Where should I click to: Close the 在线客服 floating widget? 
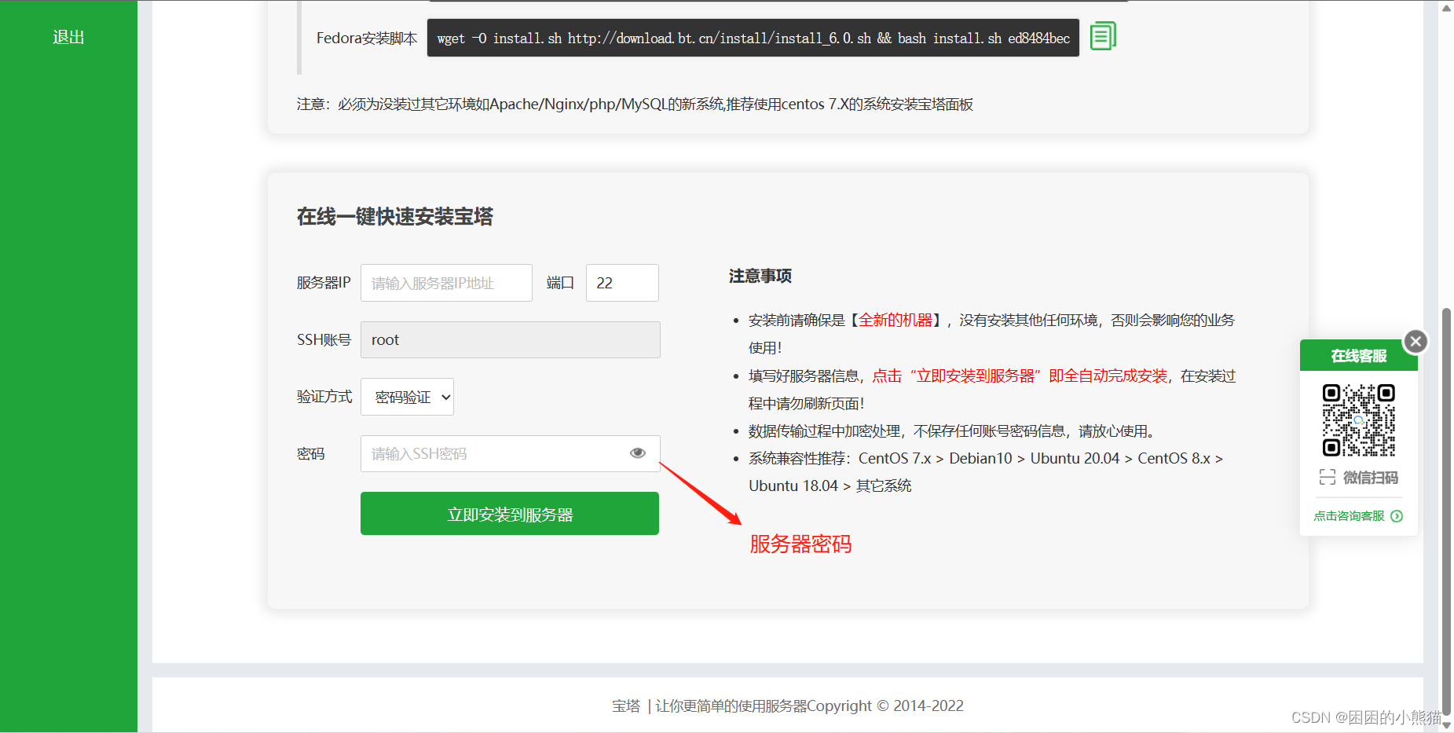point(1416,341)
